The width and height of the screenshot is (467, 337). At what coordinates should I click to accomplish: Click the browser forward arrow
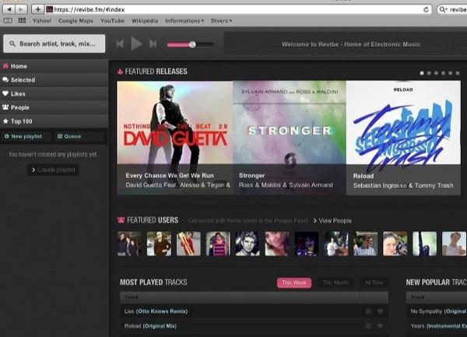[21, 9]
